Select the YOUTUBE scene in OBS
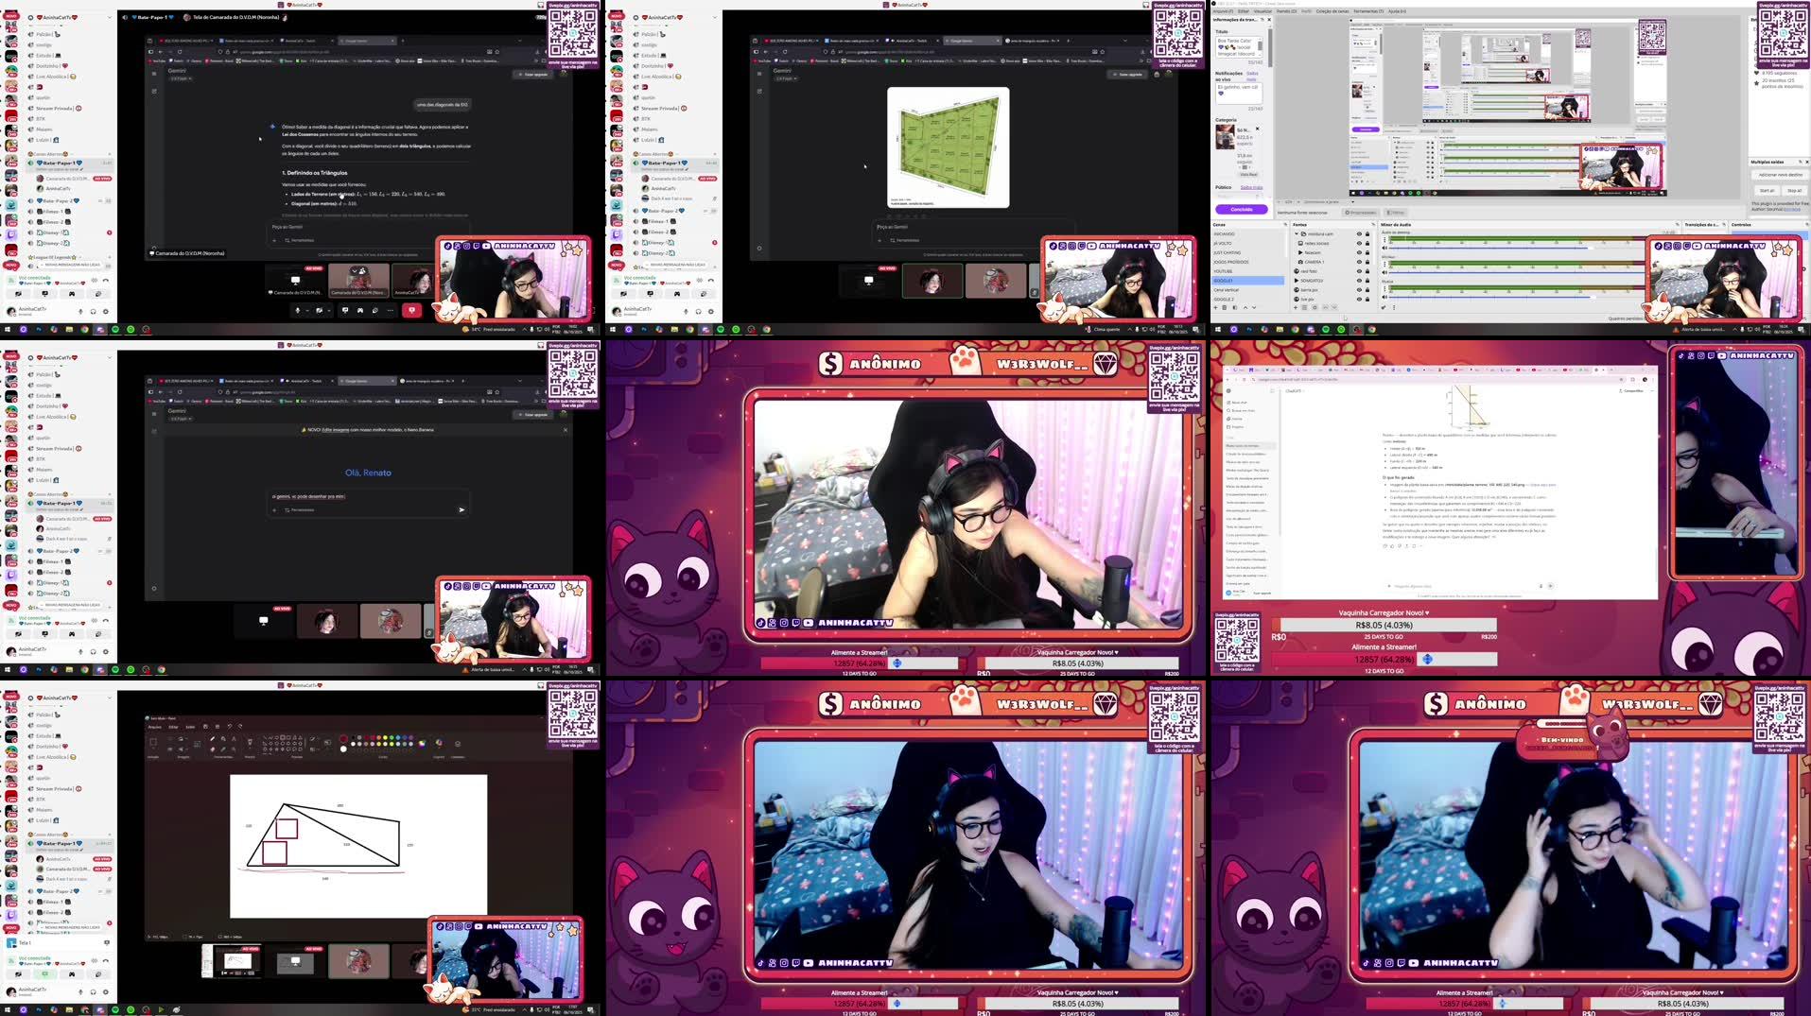 click(1224, 271)
